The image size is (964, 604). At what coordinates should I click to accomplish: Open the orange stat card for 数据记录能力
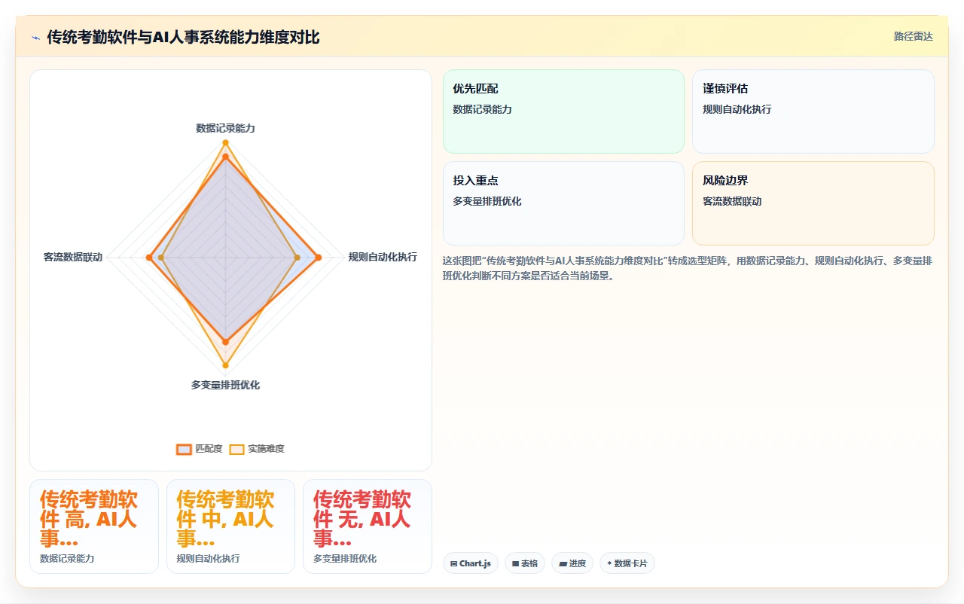tap(94, 526)
